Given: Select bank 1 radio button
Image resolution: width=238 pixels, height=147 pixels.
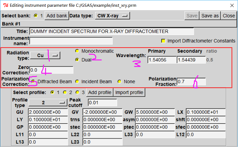Looking at the screenshot, I should (36, 15).
